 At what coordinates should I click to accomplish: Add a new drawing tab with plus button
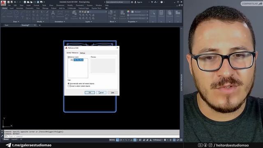point(40,25)
